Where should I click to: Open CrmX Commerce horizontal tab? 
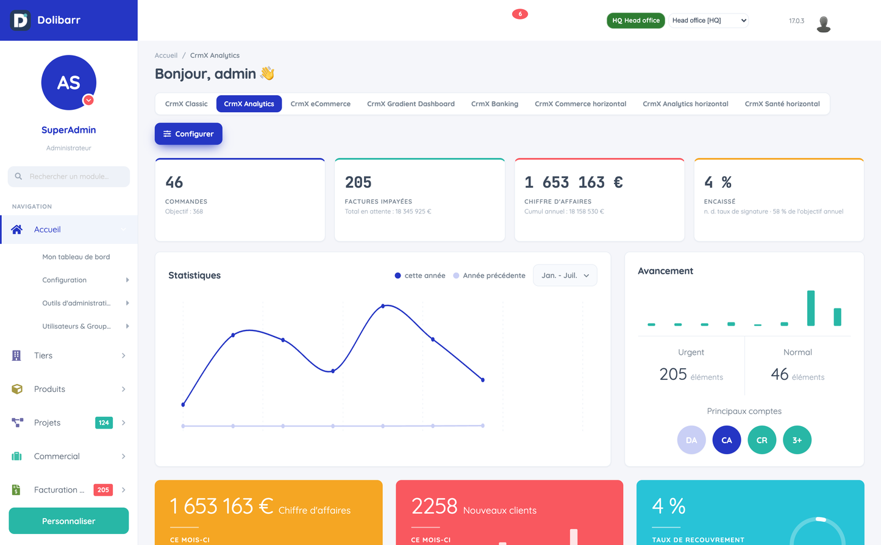(x=580, y=104)
